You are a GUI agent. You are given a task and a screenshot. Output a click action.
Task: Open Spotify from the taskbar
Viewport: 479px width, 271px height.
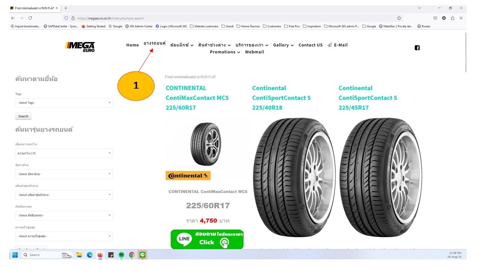pyautogui.click(x=121, y=255)
